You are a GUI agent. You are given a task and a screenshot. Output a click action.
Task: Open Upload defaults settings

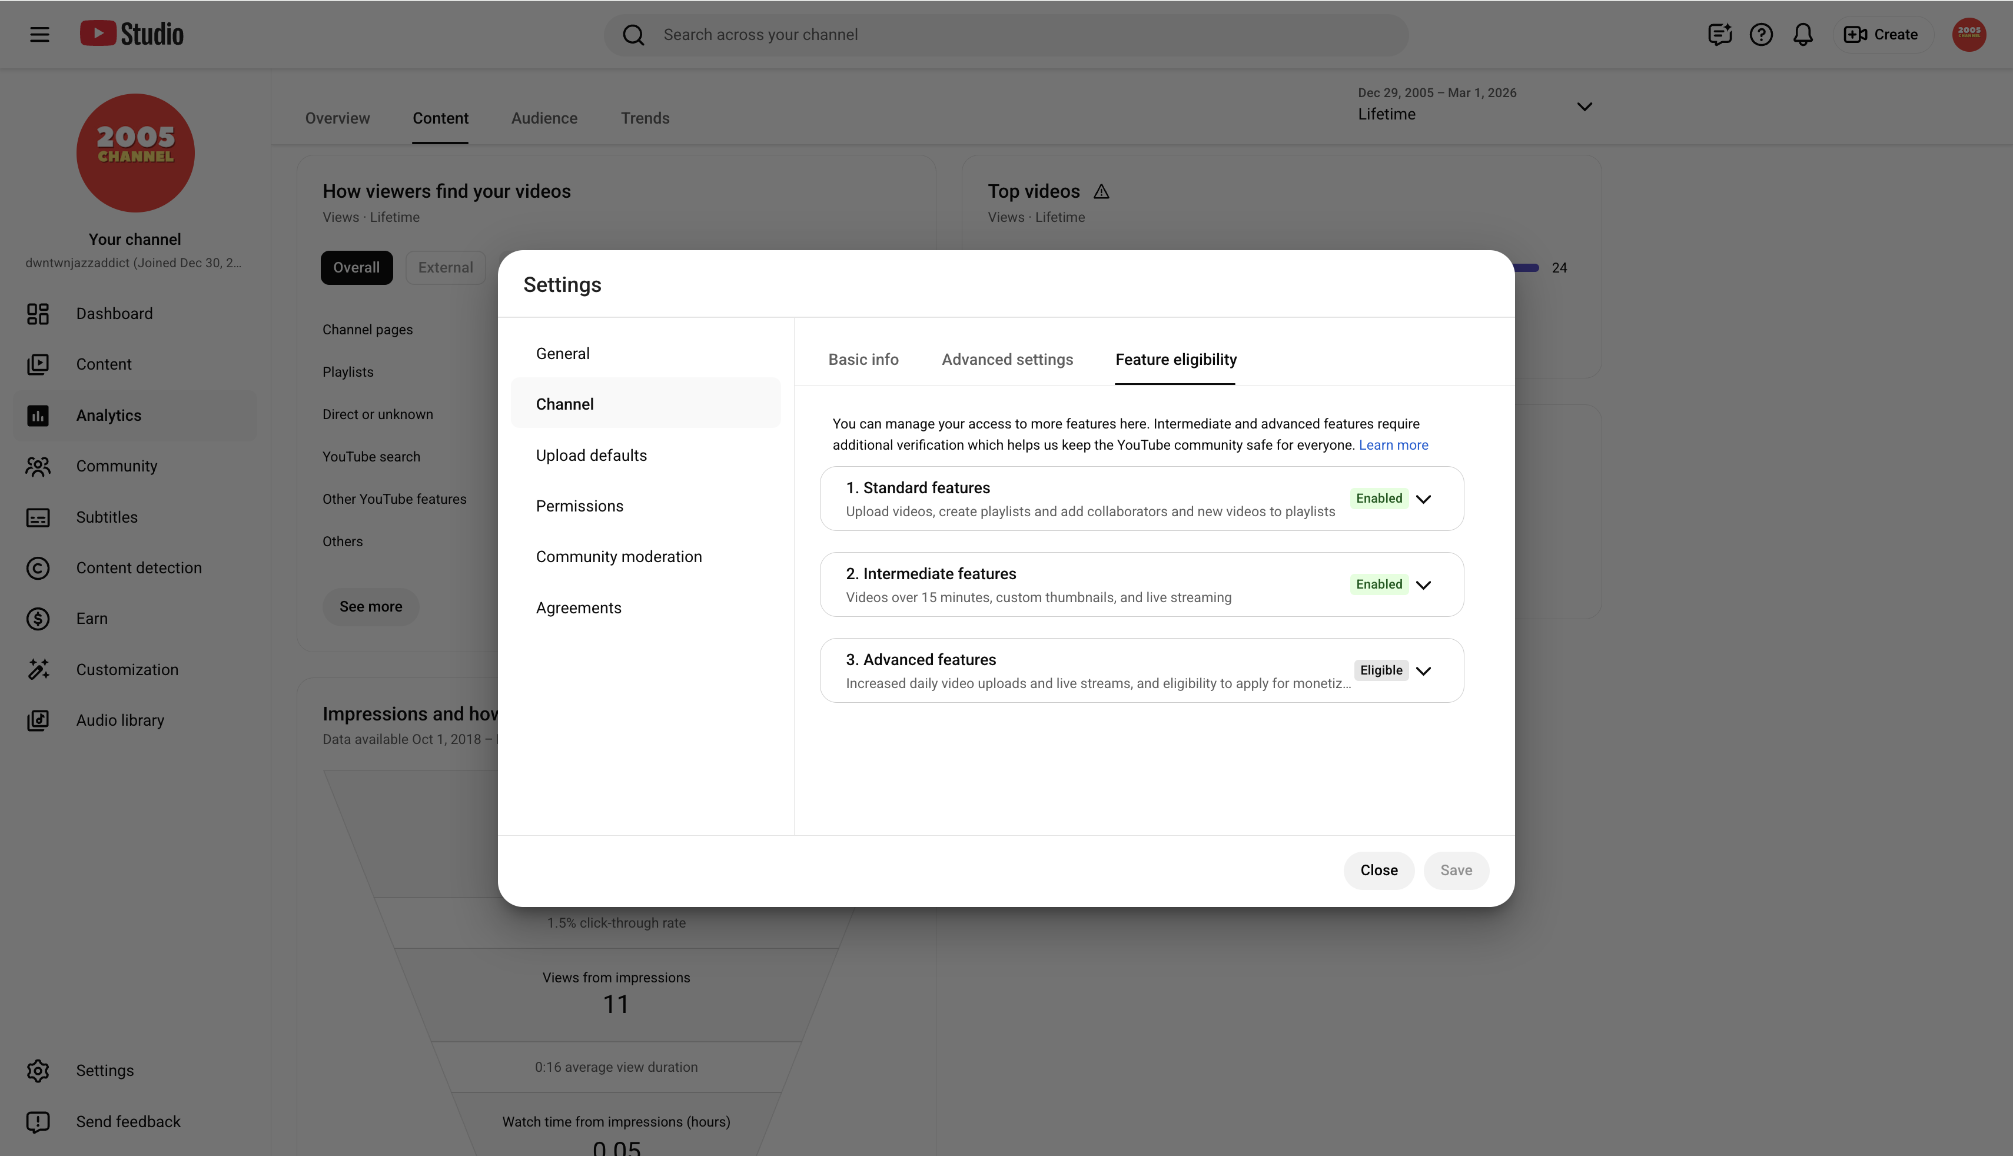point(645,455)
